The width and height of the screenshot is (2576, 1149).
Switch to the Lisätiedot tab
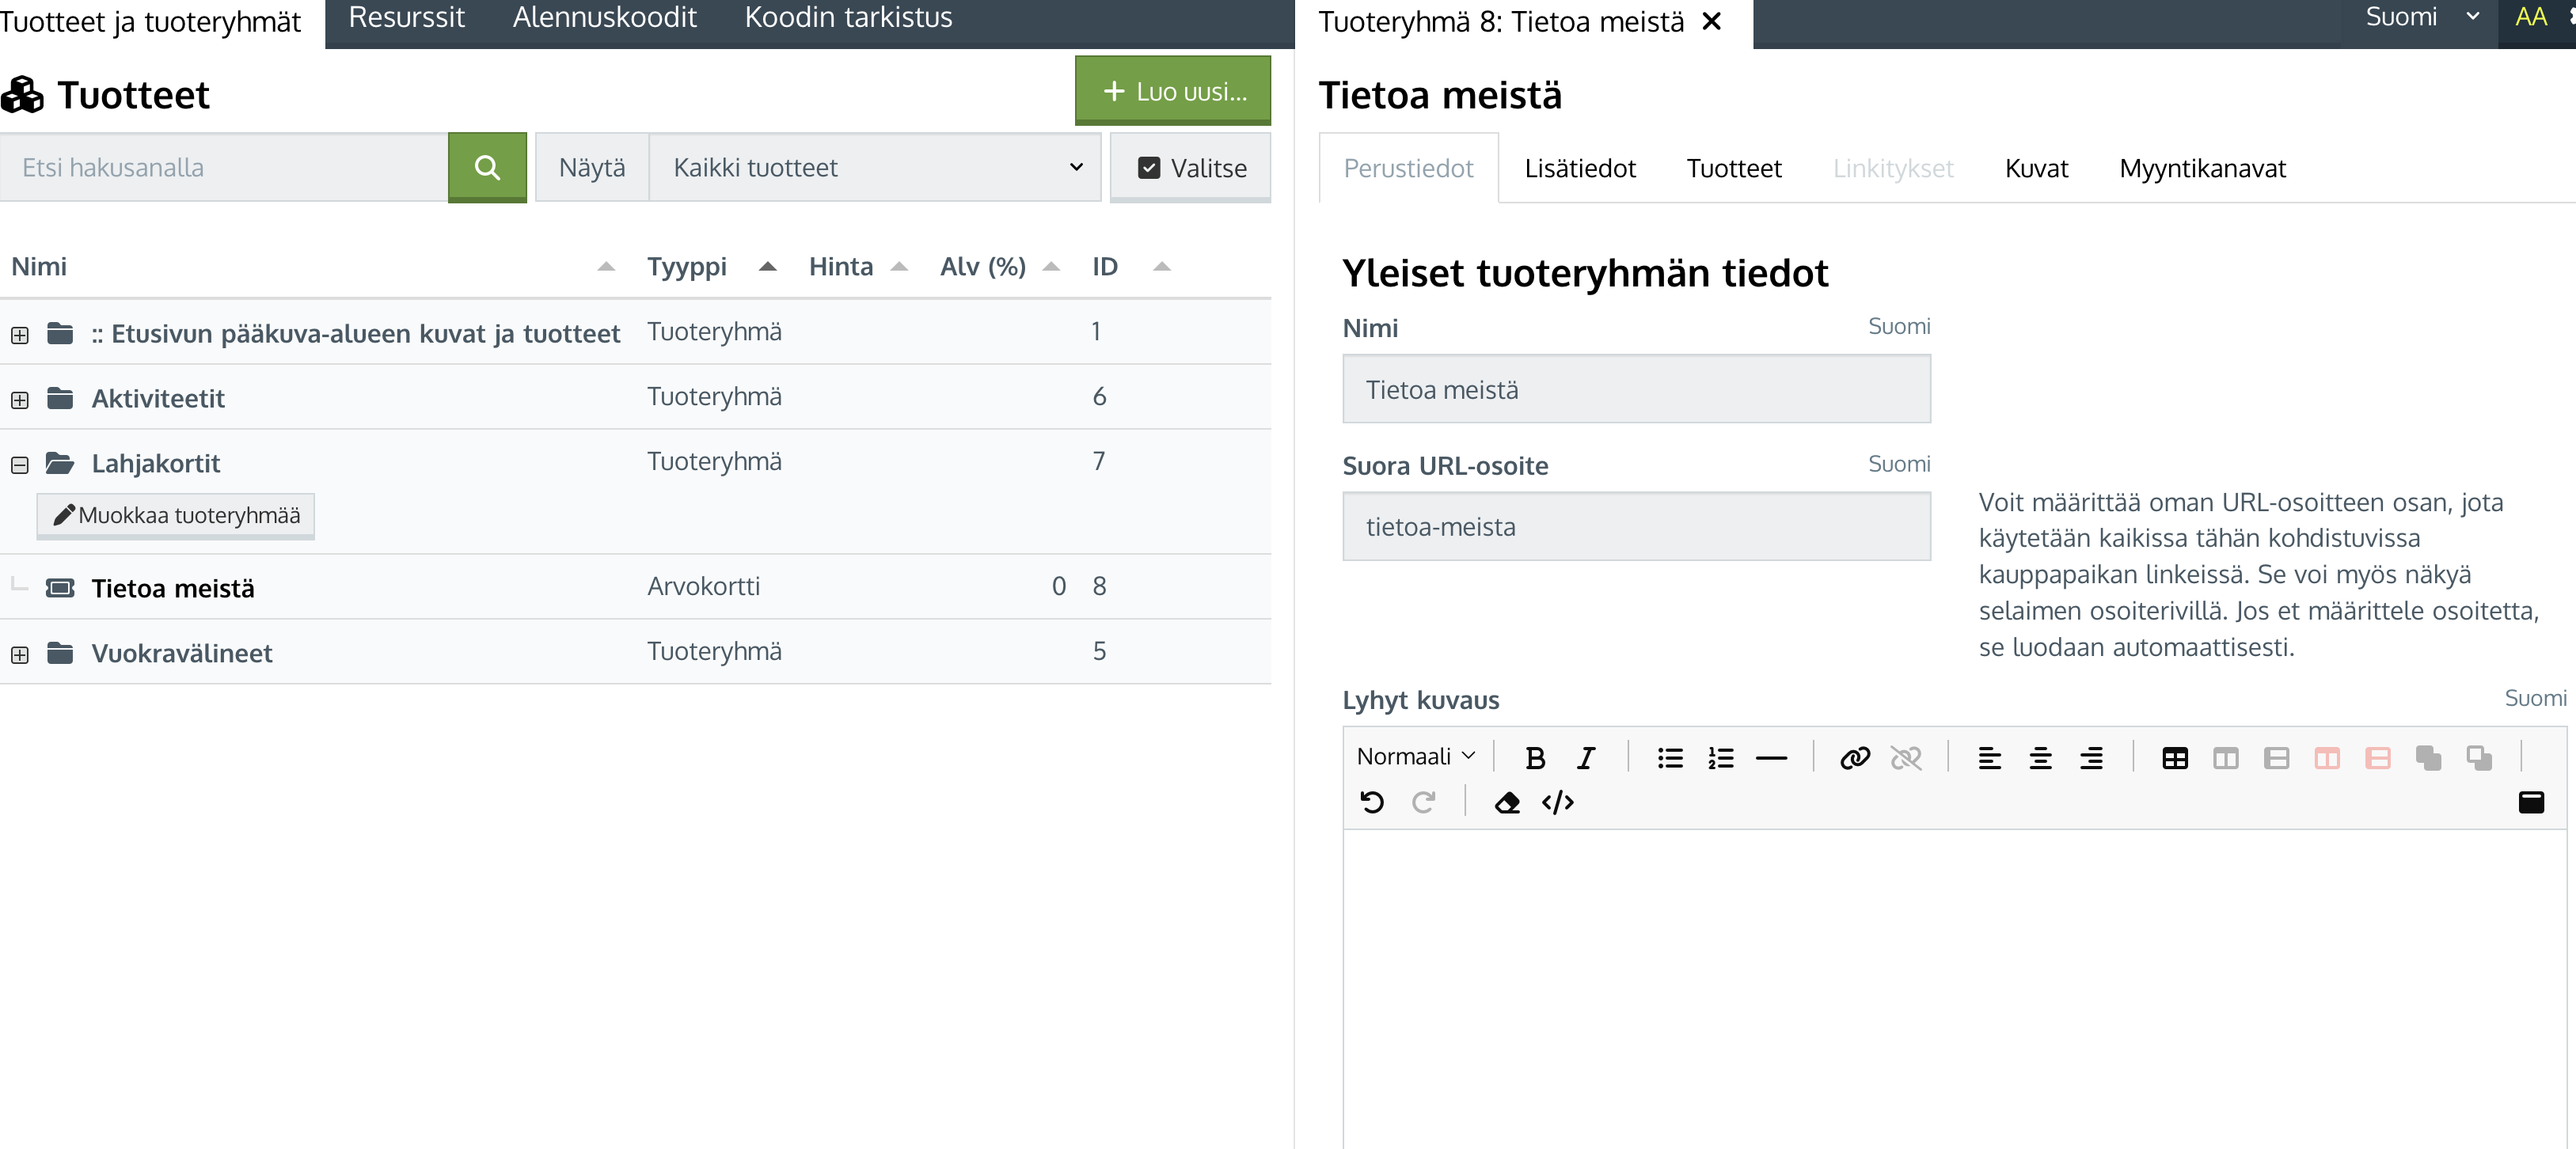click(x=1580, y=168)
